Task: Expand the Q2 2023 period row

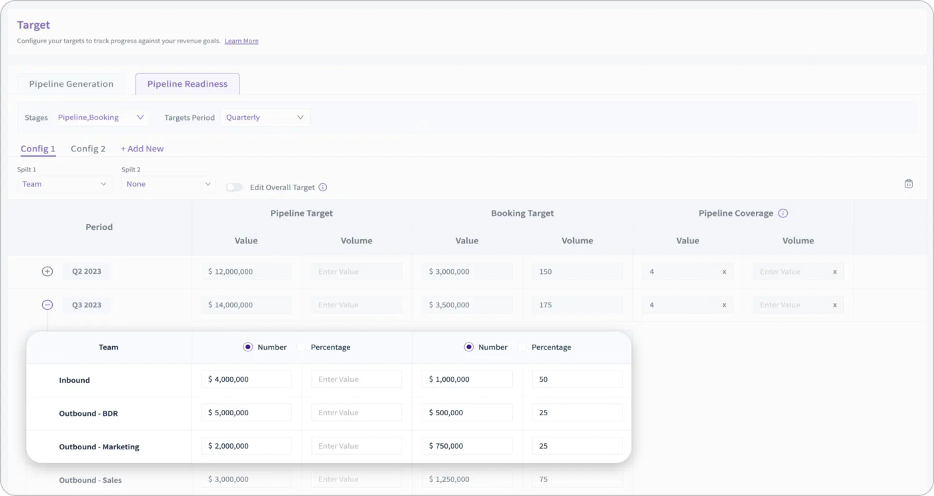Action: (x=47, y=271)
